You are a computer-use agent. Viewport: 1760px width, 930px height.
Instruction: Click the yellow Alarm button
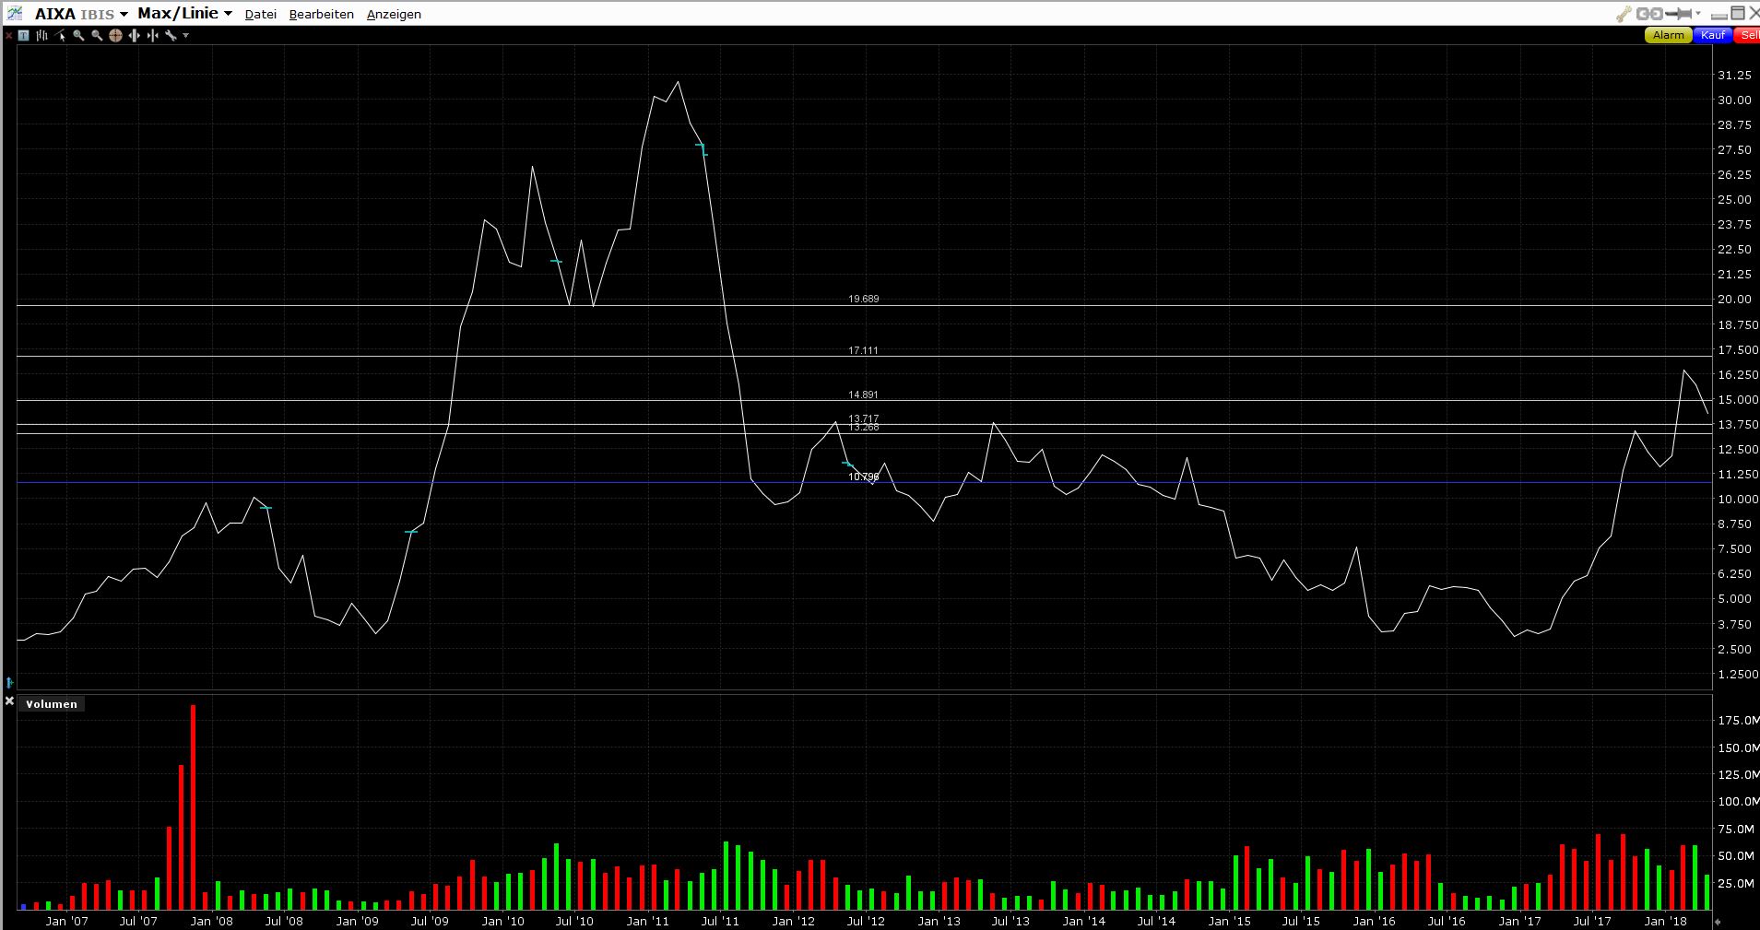(1668, 35)
